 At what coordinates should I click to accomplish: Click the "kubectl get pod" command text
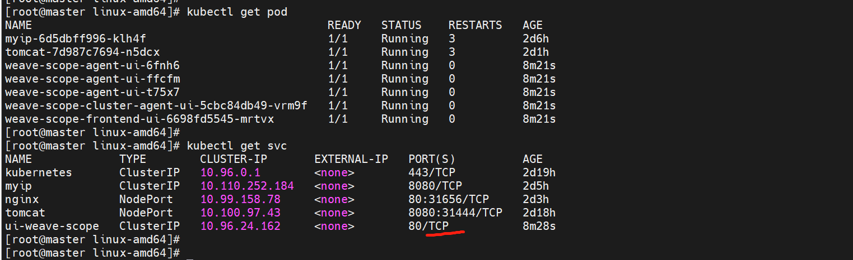tap(237, 12)
